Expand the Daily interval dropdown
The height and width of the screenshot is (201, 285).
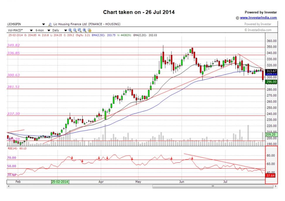[66, 30]
